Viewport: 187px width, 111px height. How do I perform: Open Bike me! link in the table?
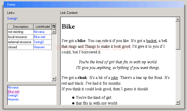[39, 37]
